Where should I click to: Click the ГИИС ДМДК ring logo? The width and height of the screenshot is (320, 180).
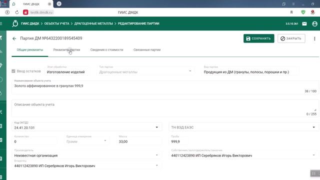15,23
